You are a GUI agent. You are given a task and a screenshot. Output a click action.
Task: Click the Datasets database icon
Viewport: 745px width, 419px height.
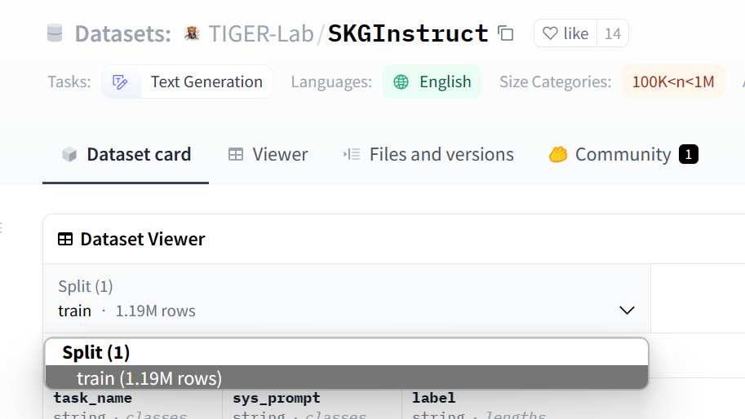[55, 33]
